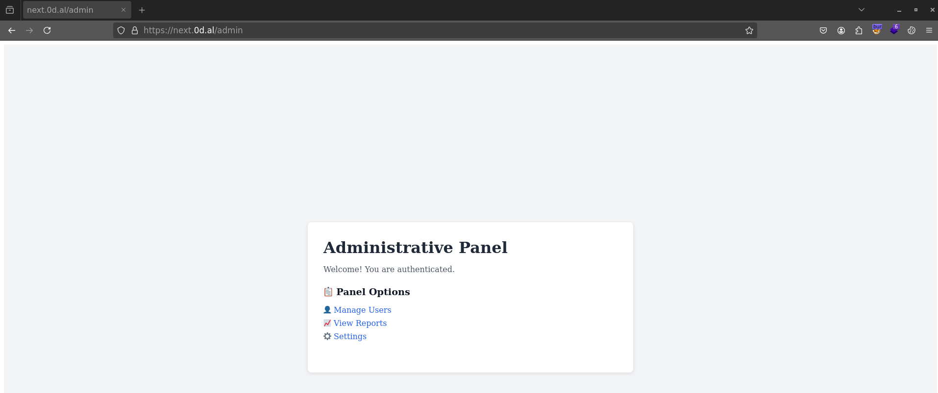Open the Firefox hamburger application menu

929,30
